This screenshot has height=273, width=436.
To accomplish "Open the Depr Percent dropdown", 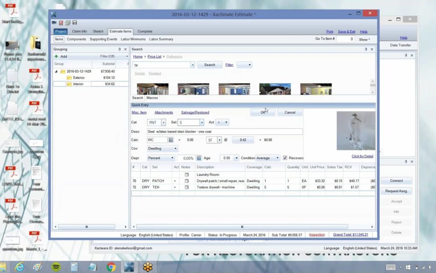I will click(x=161, y=158).
